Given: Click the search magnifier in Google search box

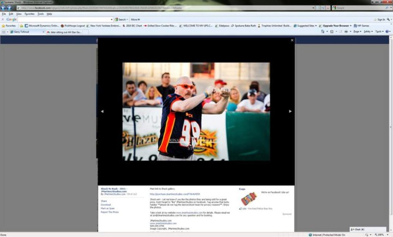Looking at the screenshot, I should 387,8.
